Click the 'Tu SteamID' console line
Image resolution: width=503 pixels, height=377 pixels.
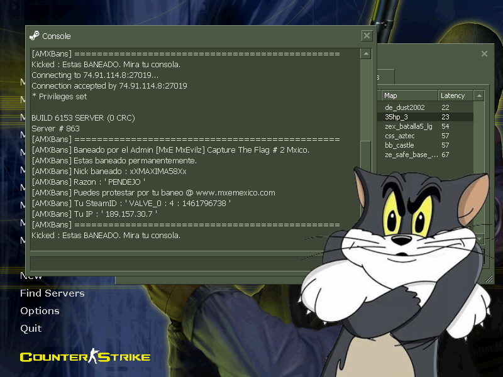point(131,203)
